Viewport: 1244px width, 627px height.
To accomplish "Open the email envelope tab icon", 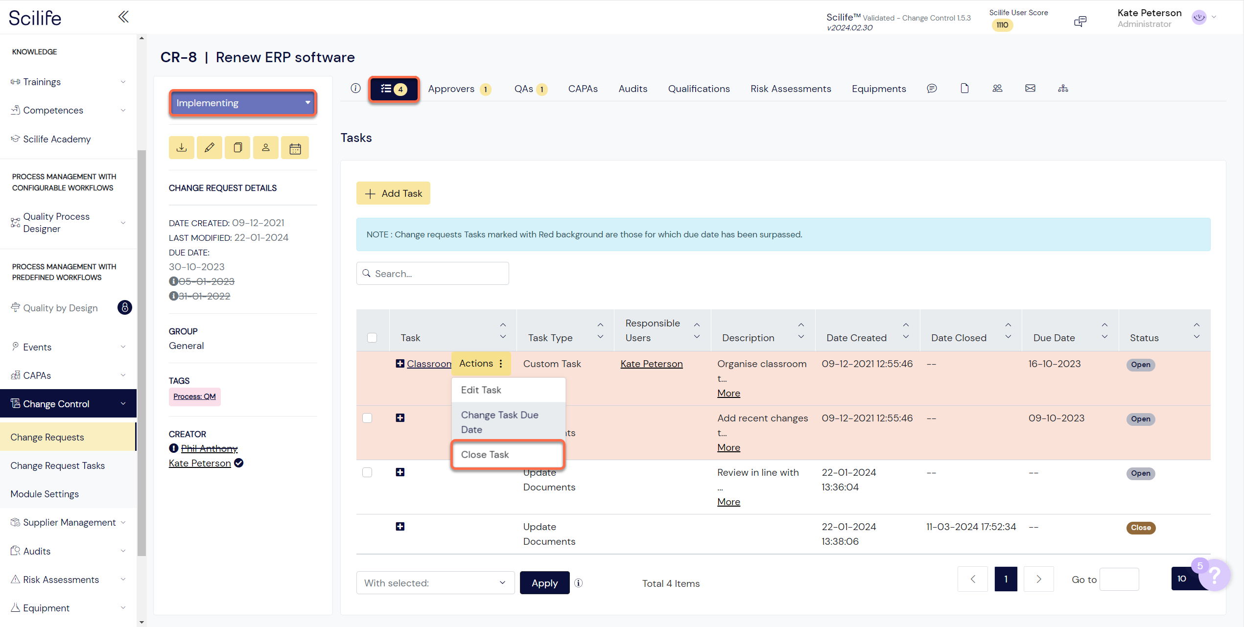I will pos(1030,88).
